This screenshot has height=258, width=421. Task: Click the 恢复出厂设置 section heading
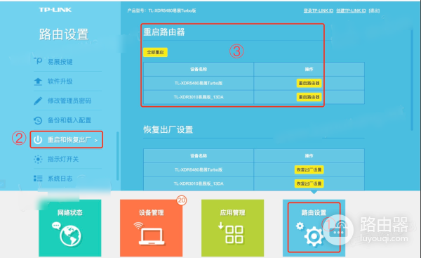point(168,129)
